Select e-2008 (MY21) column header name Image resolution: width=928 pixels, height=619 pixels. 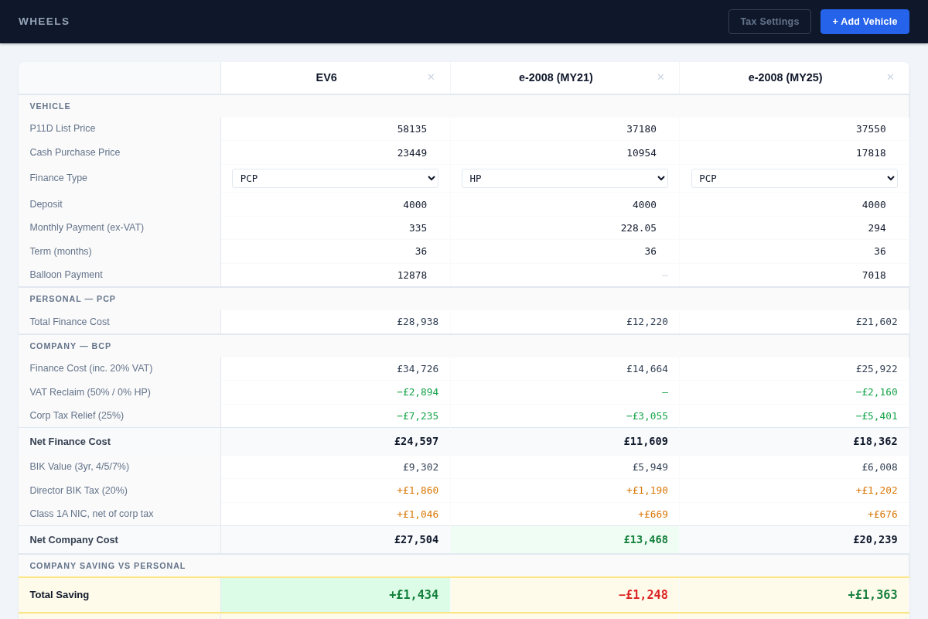556,77
